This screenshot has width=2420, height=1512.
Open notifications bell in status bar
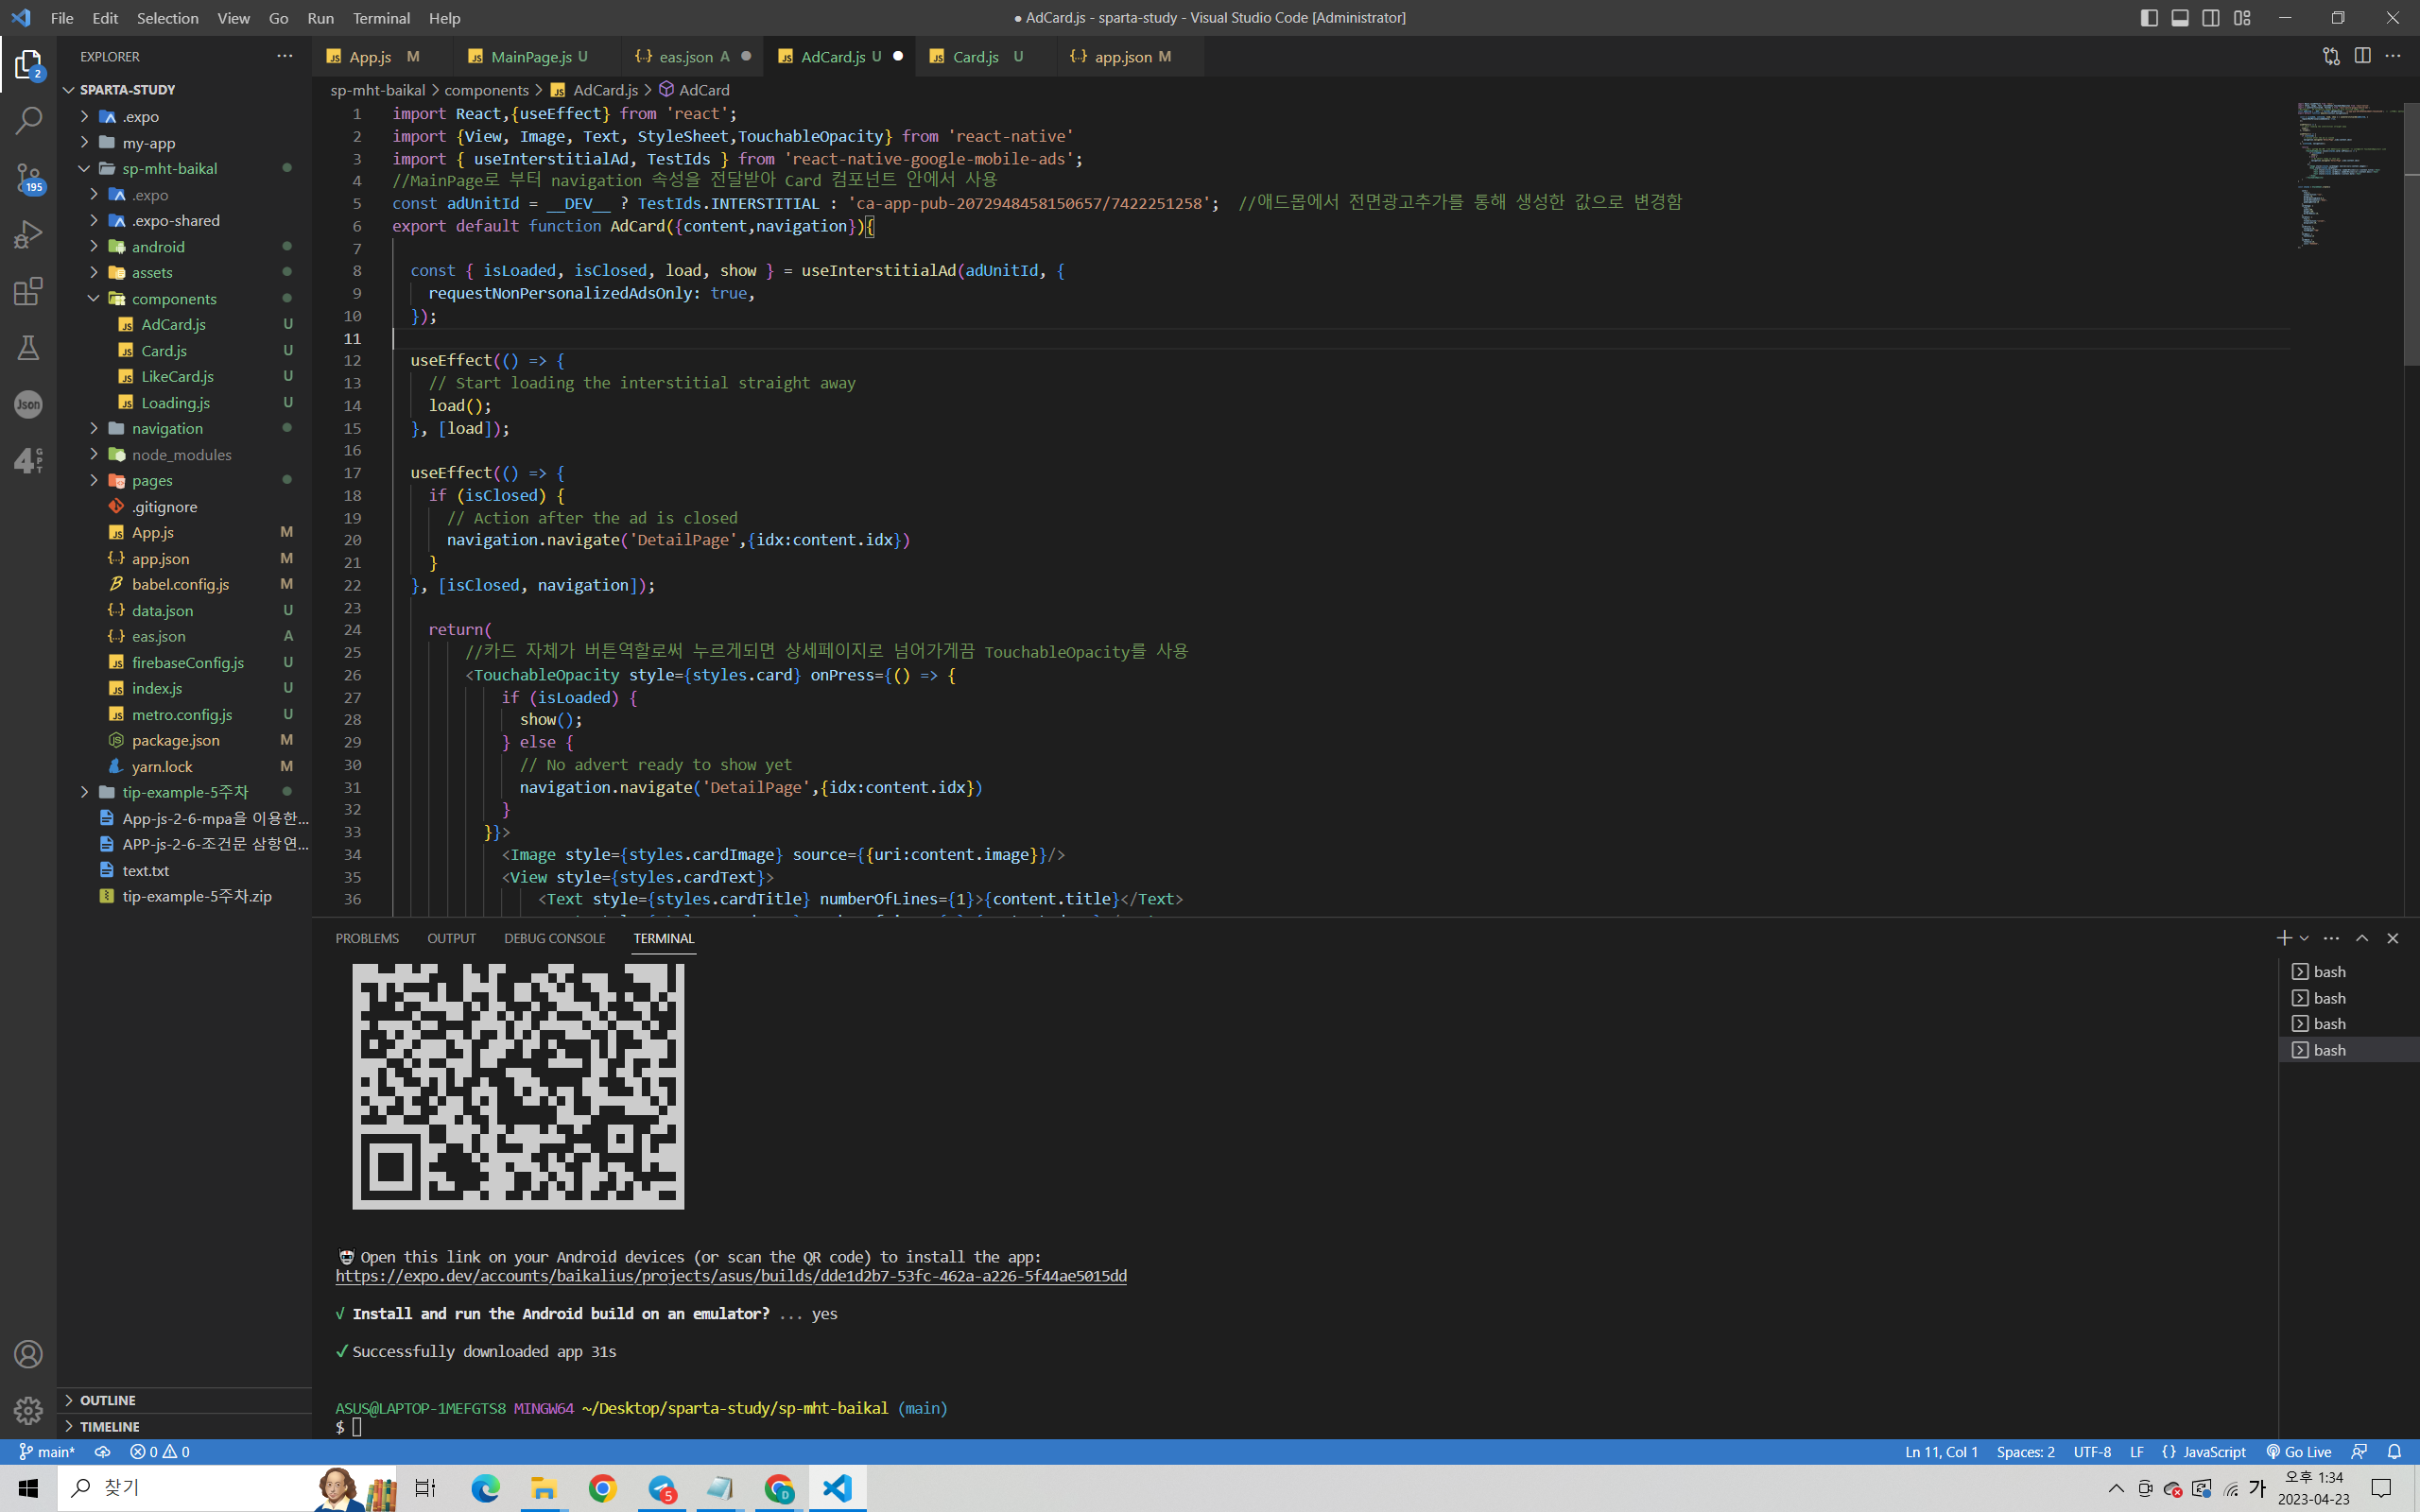click(x=2394, y=1452)
